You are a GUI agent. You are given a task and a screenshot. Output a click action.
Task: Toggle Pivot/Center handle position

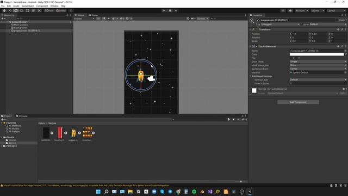point(49,11)
